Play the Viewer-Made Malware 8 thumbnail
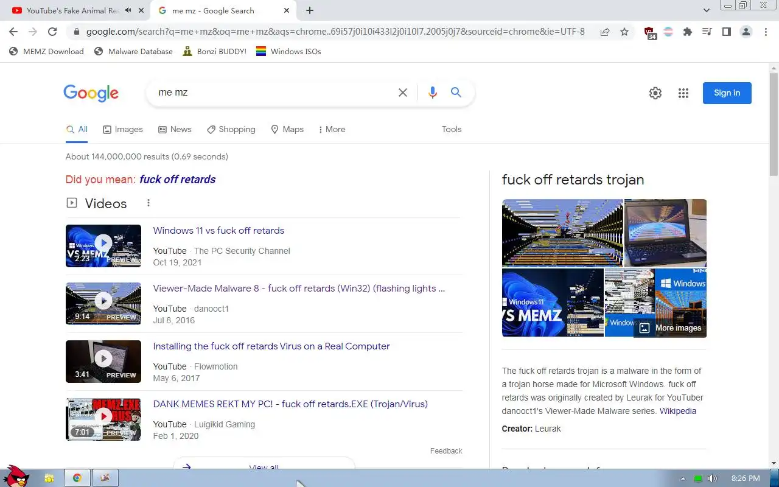The height and width of the screenshot is (487, 779). tap(103, 304)
